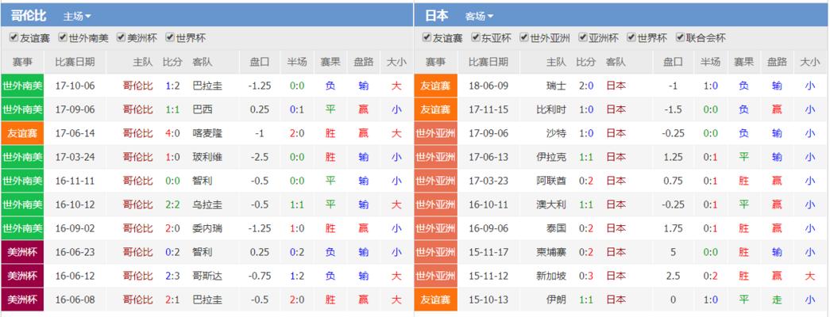This screenshot has height=317, width=830.
Task: Click home team 瑞士
Action: click(x=556, y=86)
